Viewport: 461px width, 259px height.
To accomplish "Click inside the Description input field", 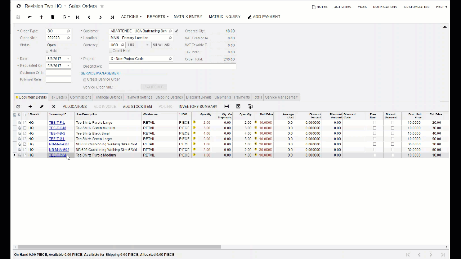I will [x=172, y=66].
